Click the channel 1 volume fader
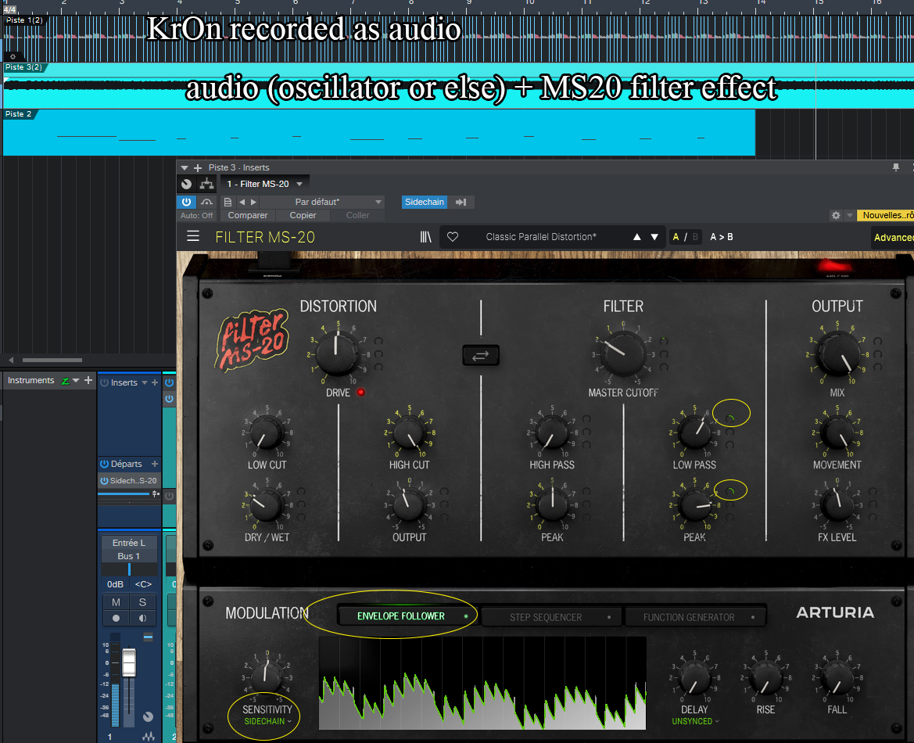 (x=129, y=662)
